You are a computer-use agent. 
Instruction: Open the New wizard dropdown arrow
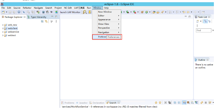point(6,12)
